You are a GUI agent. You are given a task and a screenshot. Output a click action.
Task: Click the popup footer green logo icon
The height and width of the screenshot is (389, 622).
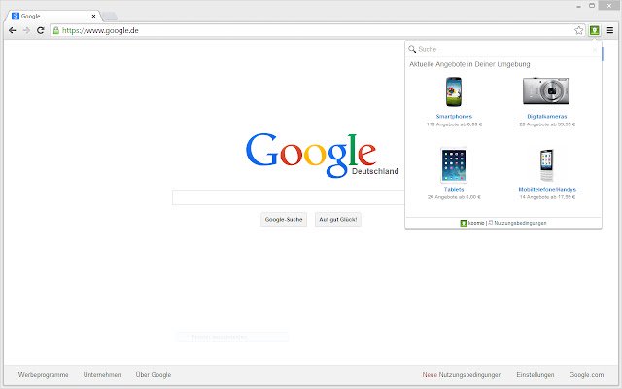[x=463, y=223]
